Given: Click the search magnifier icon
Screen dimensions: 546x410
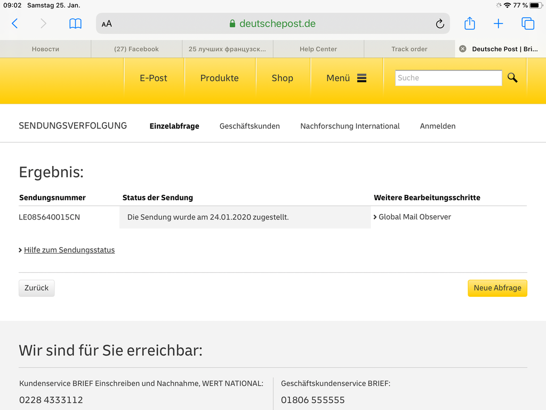Looking at the screenshot, I should tap(512, 78).
